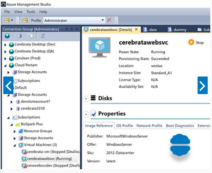Click the subscription icon in panel toolbar
The width and height of the screenshot is (212, 173).
pos(30,36)
